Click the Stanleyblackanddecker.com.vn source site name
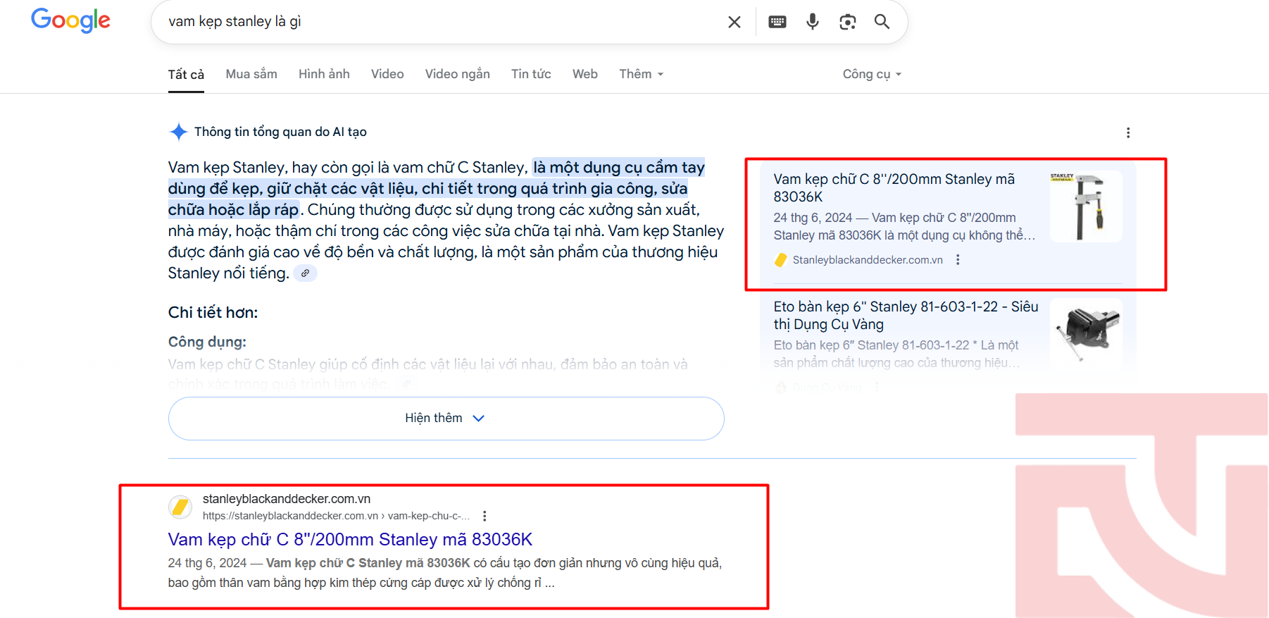This screenshot has height=618, width=1269. [868, 260]
